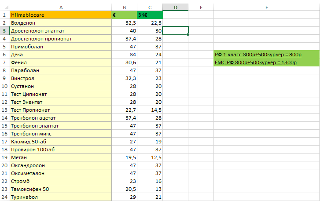The width and height of the screenshot is (320, 201).
Task: Click the РФ 1 класс 800р cell
Action: pos(267,55)
